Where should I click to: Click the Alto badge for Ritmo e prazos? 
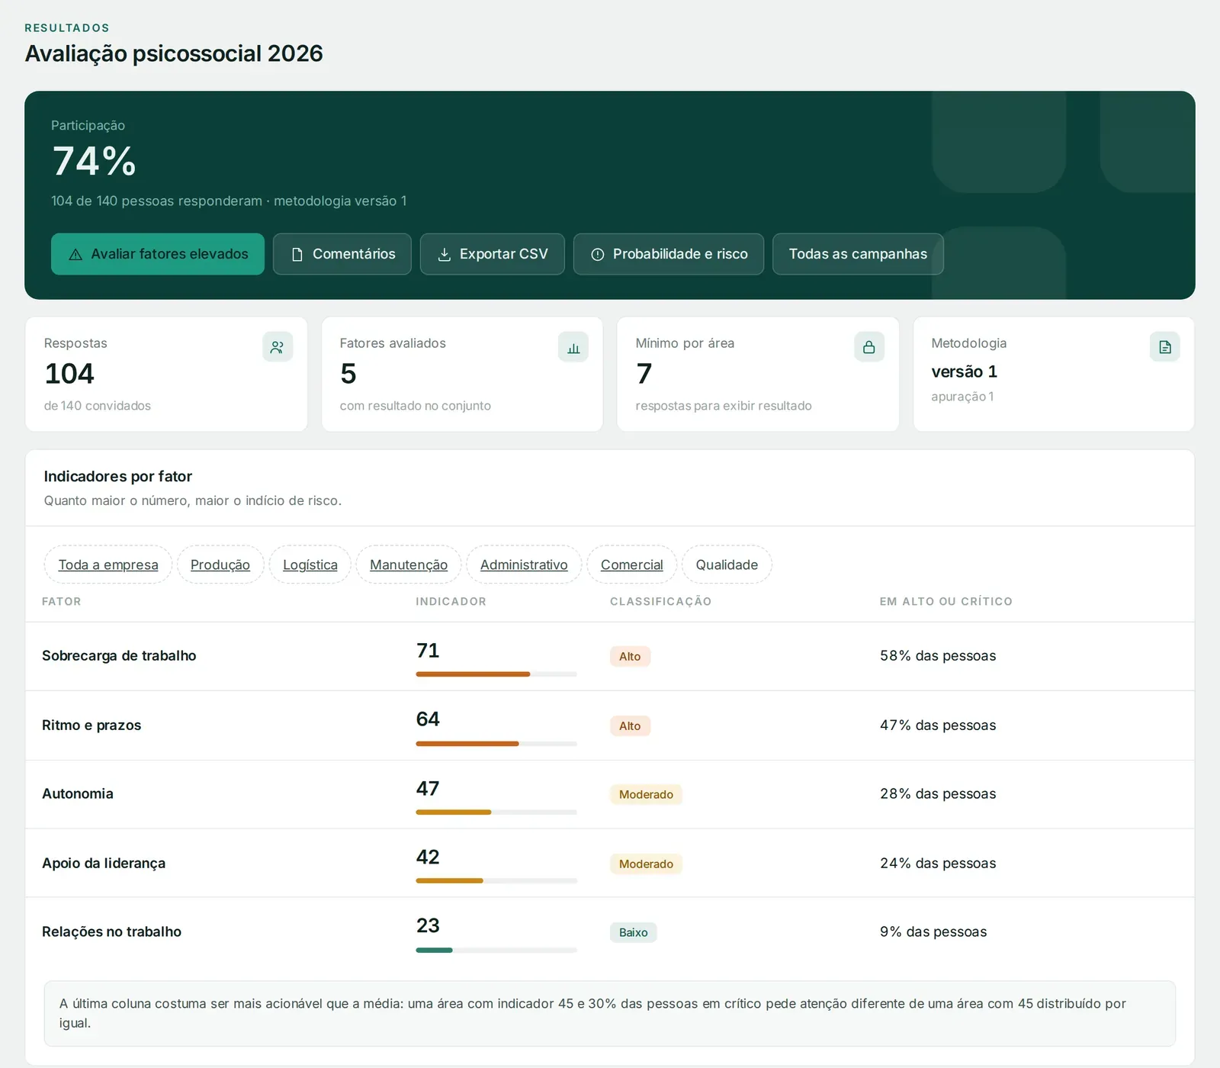630,726
